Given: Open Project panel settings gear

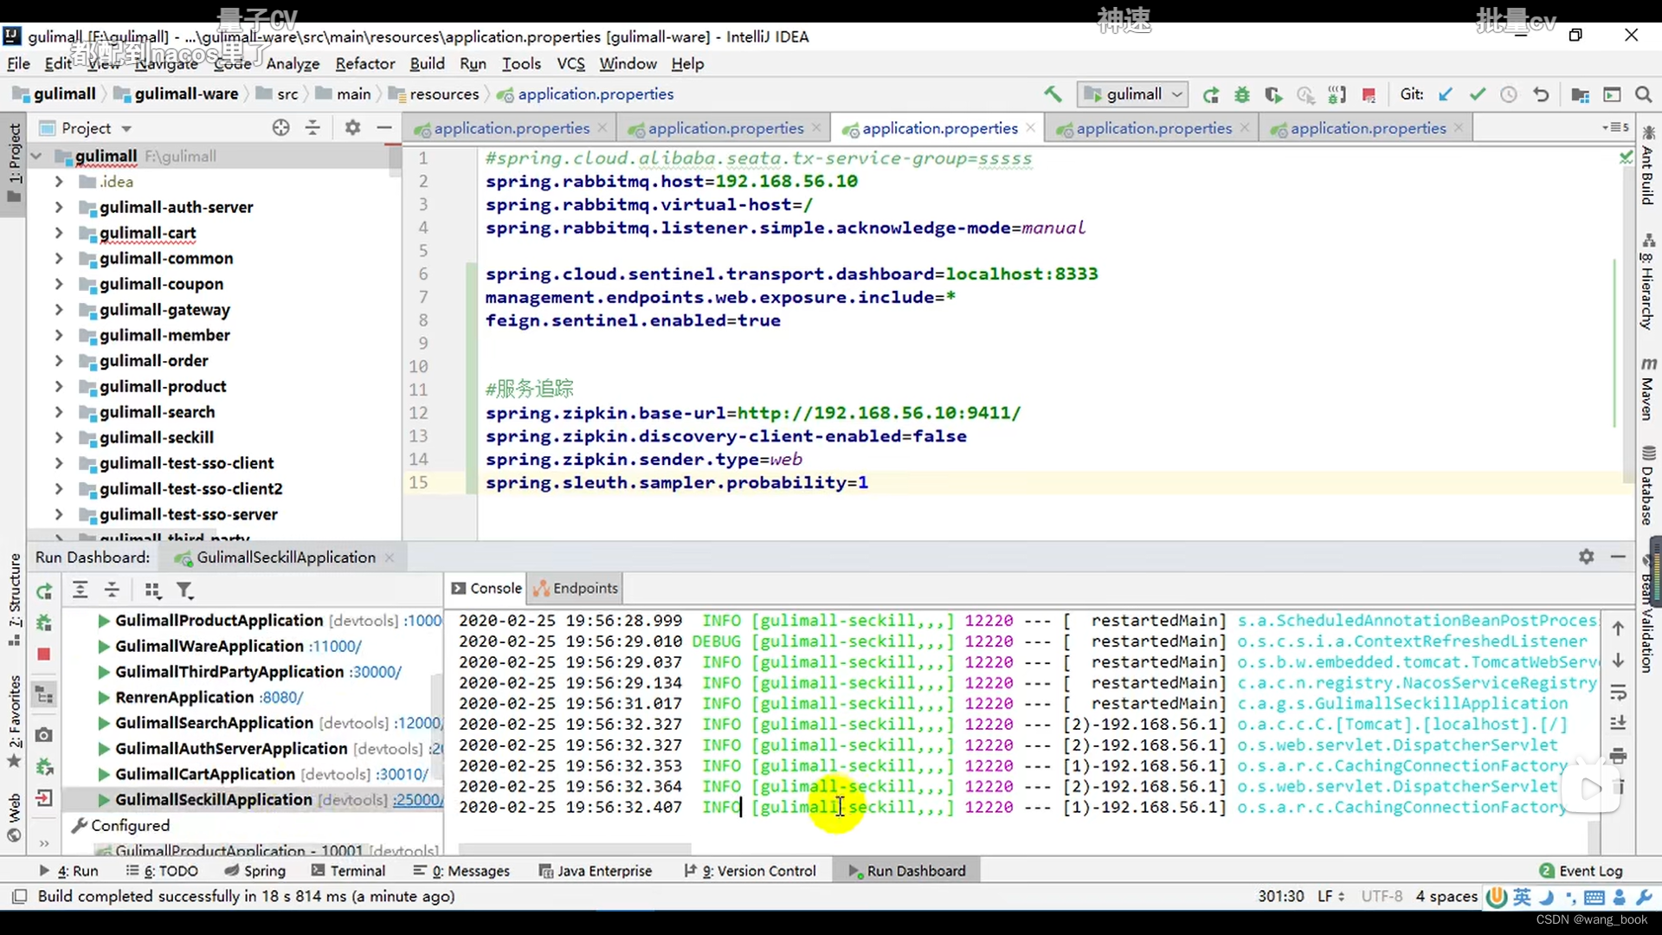Looking at the screenshot, I should point(352,128).
